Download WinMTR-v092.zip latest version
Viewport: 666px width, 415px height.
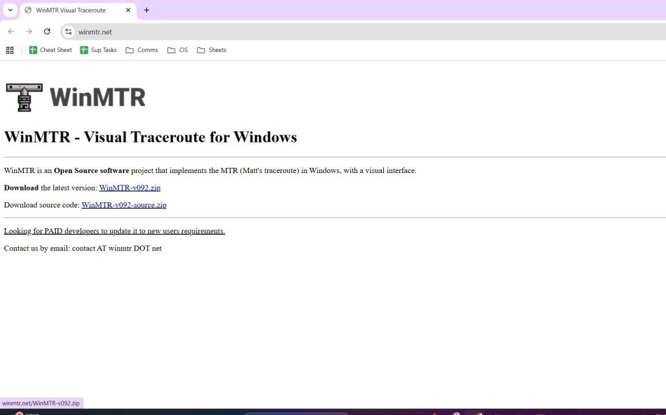click(x=129, y=188)
